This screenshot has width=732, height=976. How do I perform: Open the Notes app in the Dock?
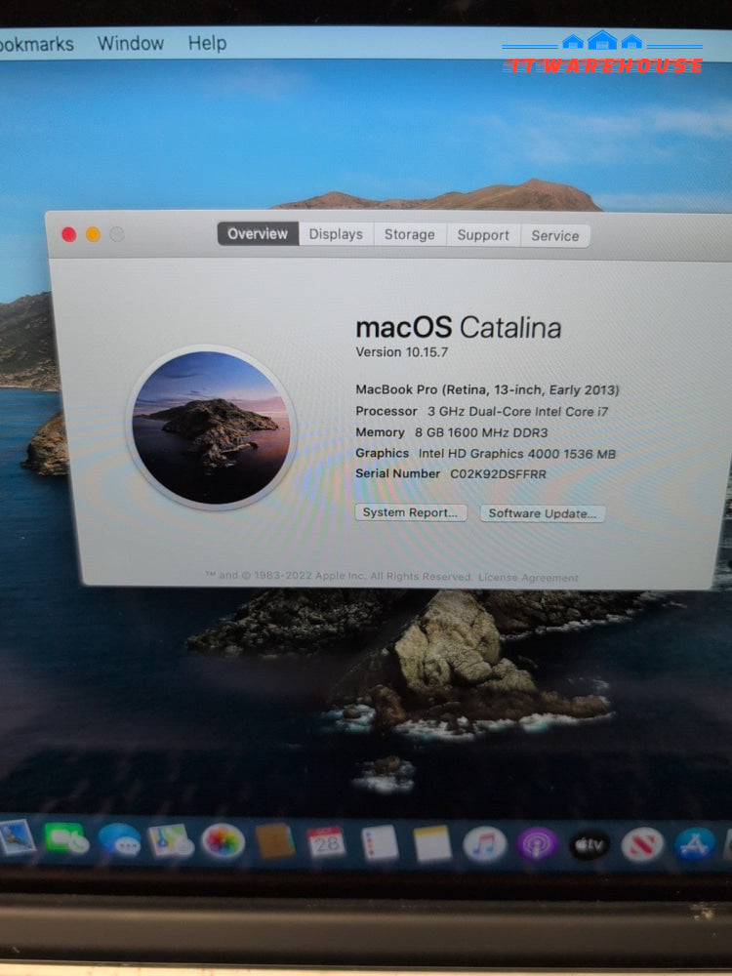pos(432,844)
